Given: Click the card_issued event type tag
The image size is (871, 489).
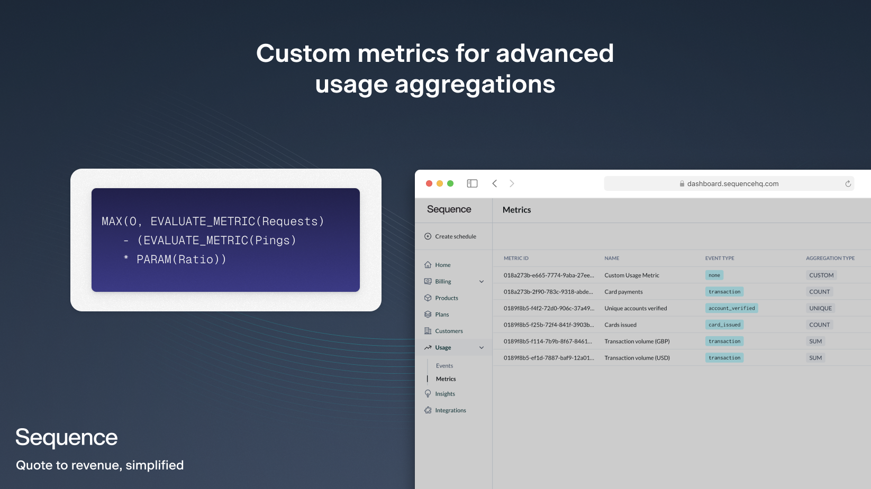Looking at the screenshot, I should pyautogui.click(x=724, y=325).
